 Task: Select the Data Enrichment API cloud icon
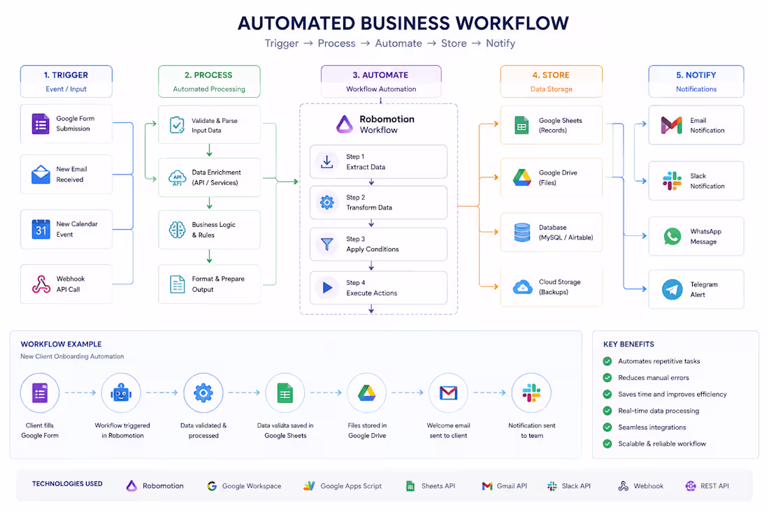[177, 177]
